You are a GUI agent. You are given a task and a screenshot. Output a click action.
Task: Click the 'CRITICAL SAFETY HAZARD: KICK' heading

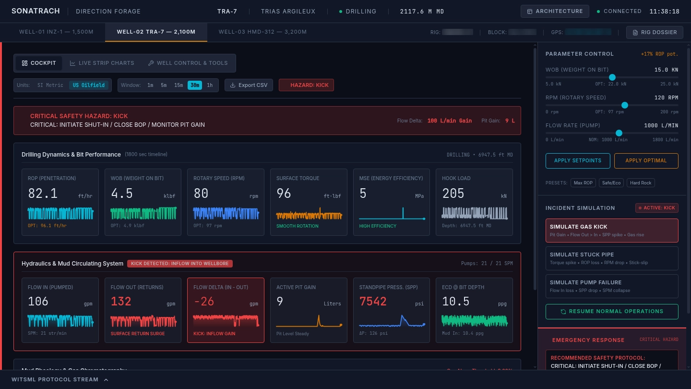pyautogui.click(x=79, y=116)
